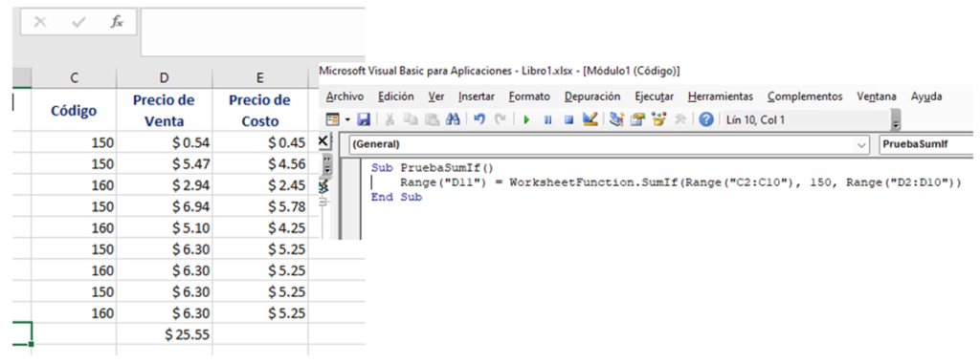Expand the (General) object dropdown

862,145
